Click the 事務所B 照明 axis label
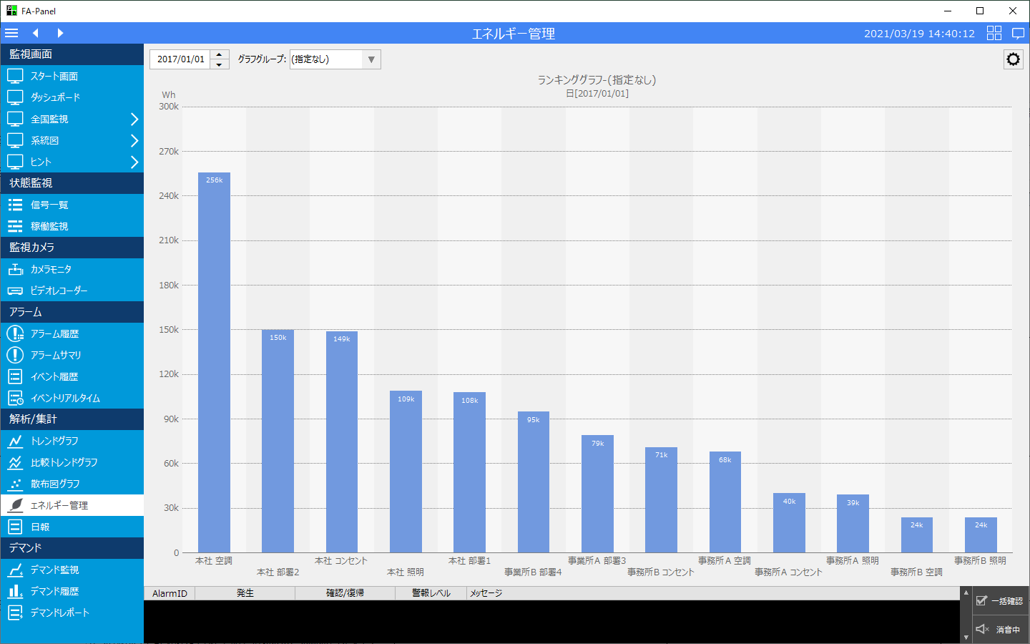Screen dimensions: 1030x644 pyautogui.click(x=980, y=561)
